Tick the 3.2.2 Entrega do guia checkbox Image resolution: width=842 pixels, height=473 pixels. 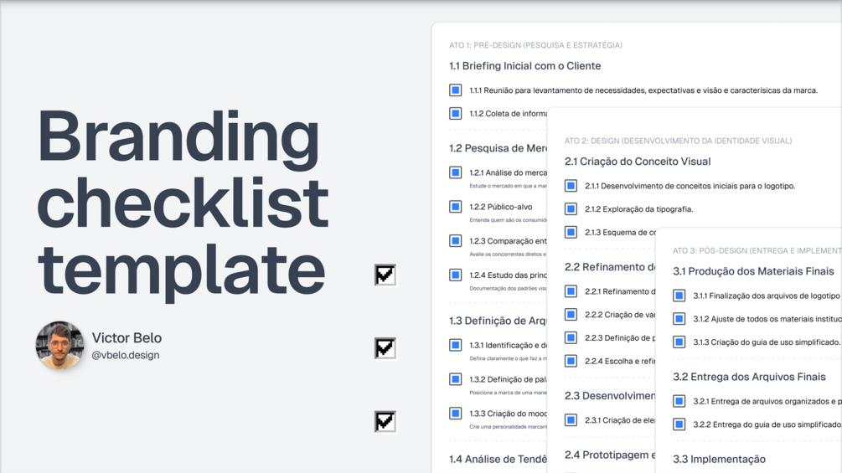click(x=679, y=424)
